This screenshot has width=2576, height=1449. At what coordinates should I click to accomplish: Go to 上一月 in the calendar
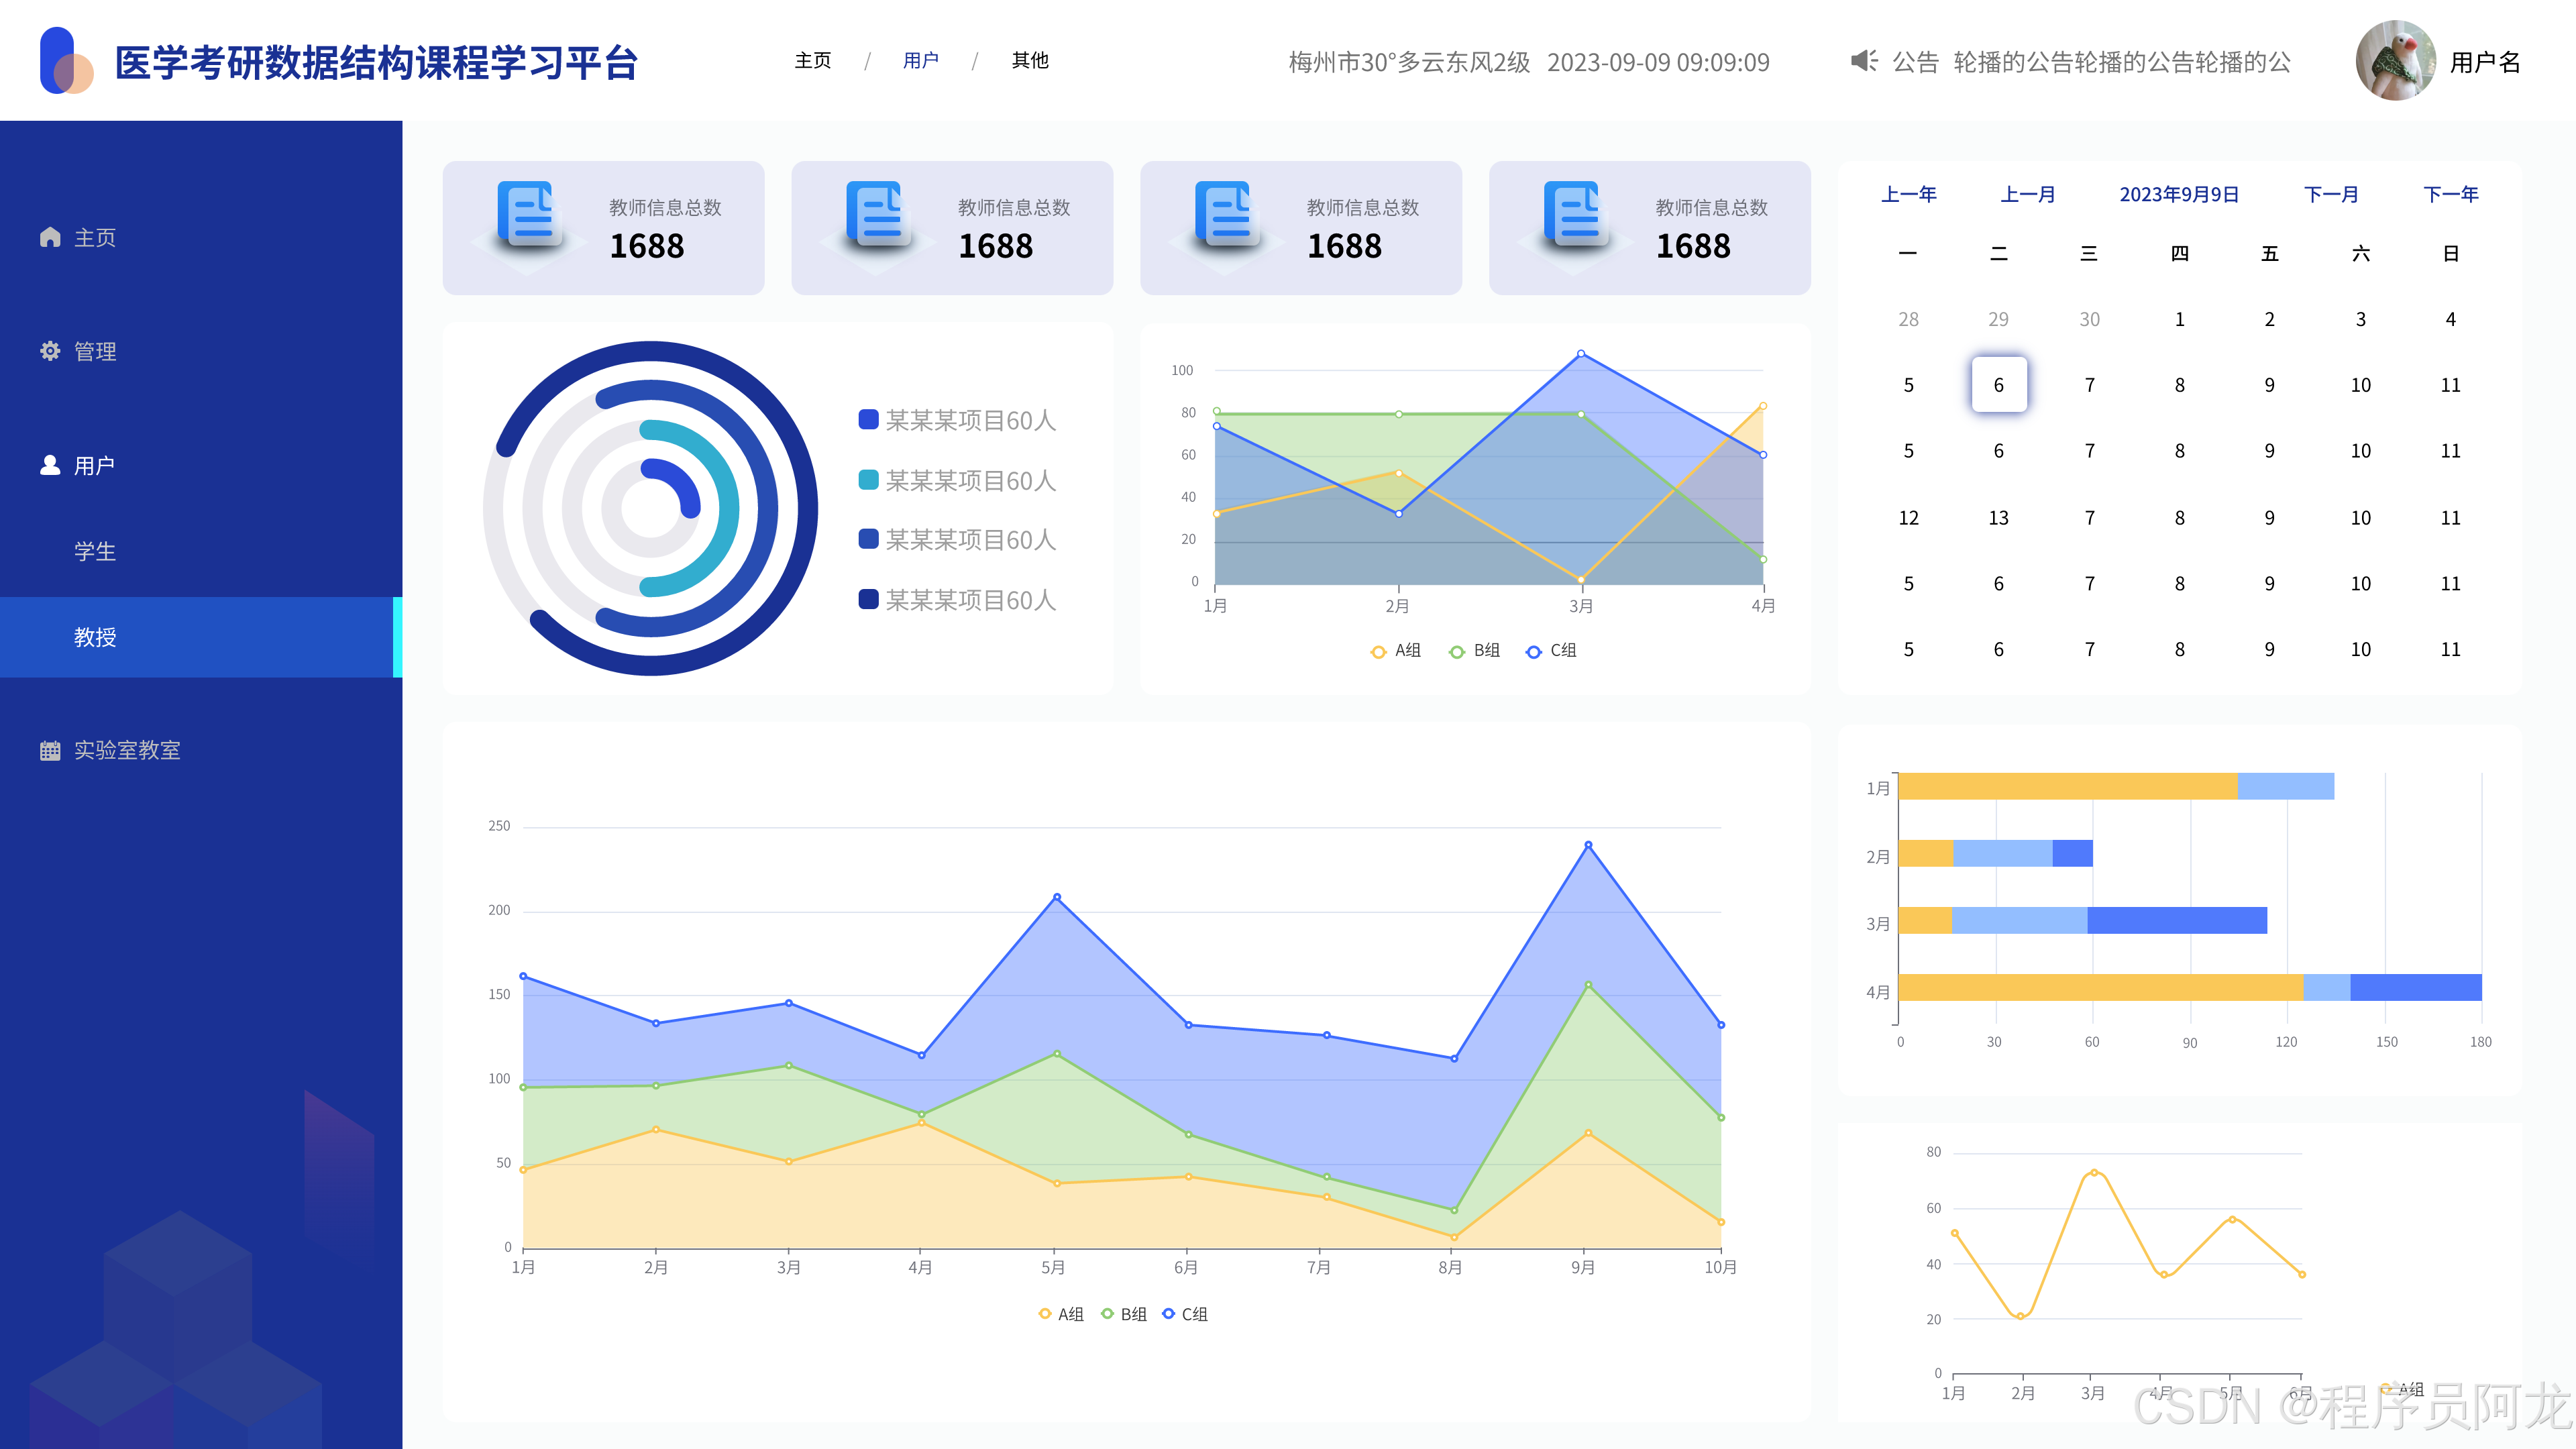coord(2027,194)
